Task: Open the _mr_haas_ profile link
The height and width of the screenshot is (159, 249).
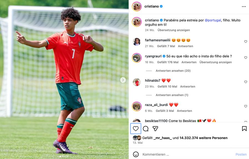Action: pos(163,138)
